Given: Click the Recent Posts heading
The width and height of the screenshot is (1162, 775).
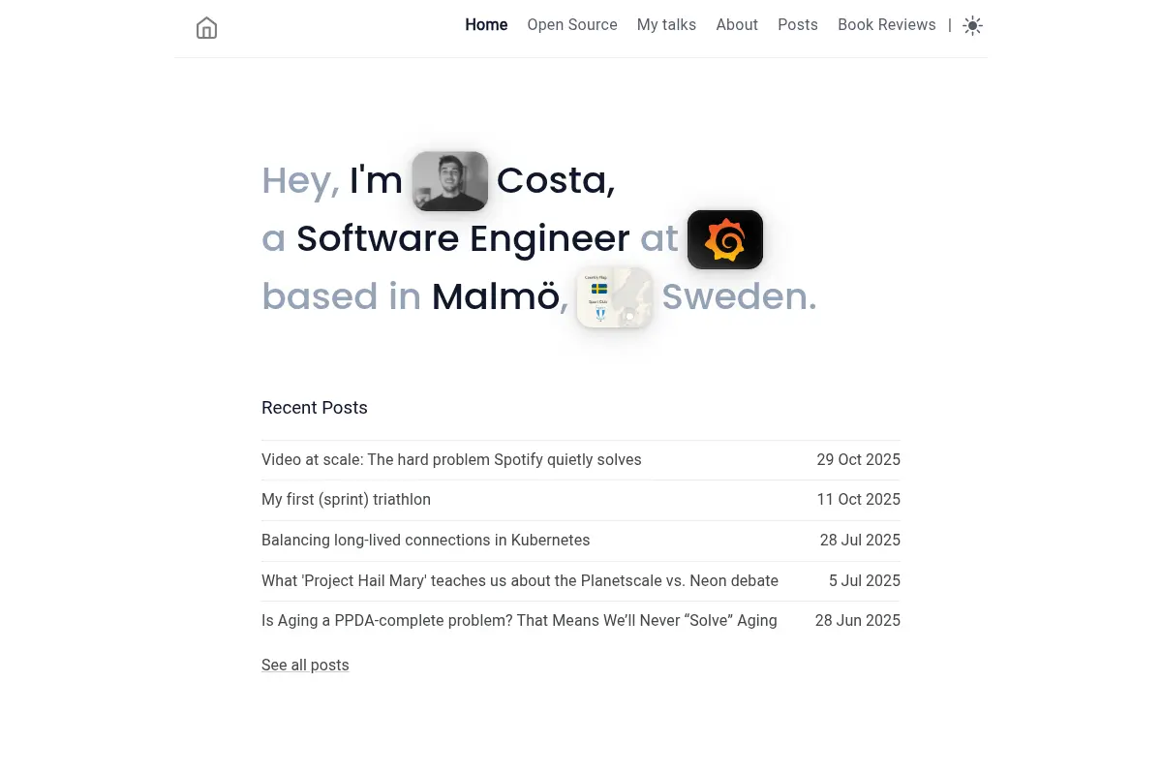Looking at the screenshot, I should point(315,408).
